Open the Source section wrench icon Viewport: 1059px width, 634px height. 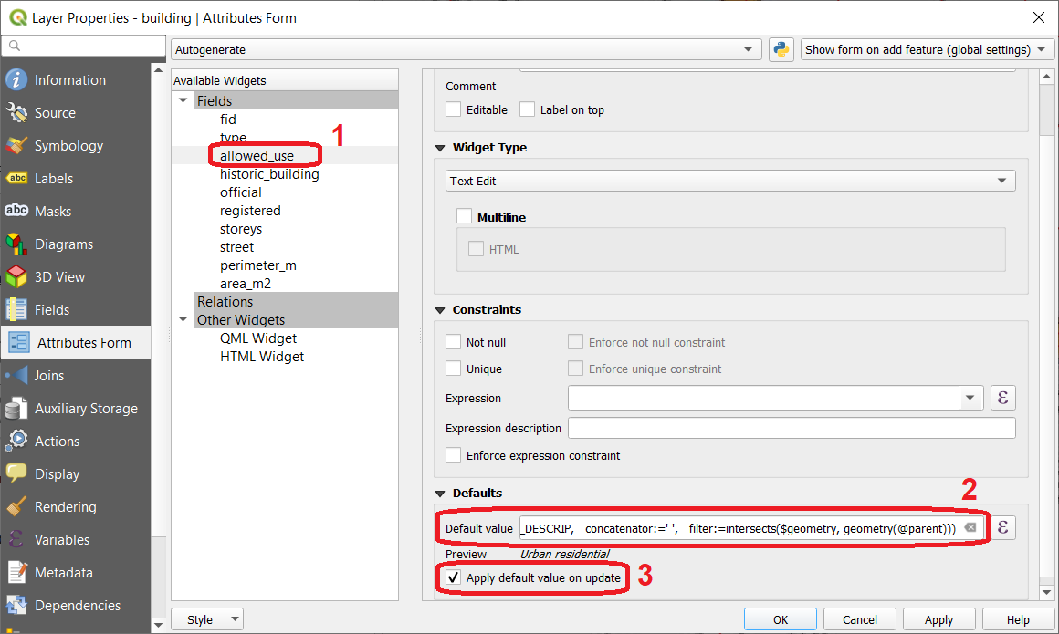click(x=16, y=113)
